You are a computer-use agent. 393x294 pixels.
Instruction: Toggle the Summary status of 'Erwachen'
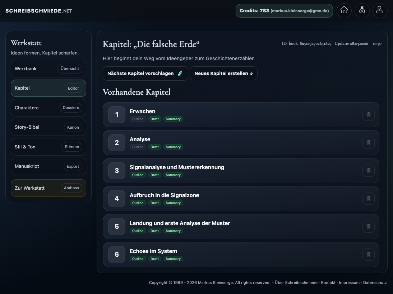pyautogui.click(x=173, y=119)
